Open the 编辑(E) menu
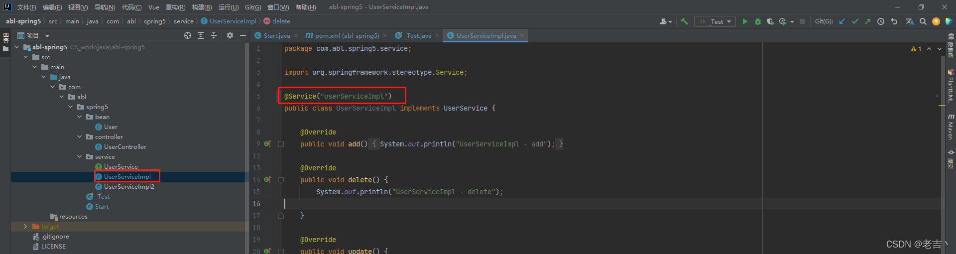 (x=52, y=7)
